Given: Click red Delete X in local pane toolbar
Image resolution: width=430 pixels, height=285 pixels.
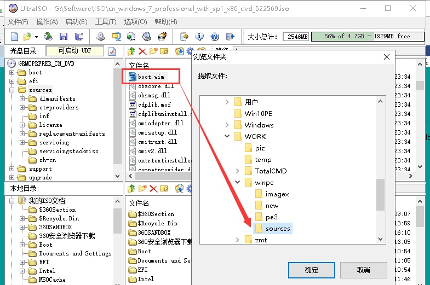Looking at the screenshot, I should 153,189.
